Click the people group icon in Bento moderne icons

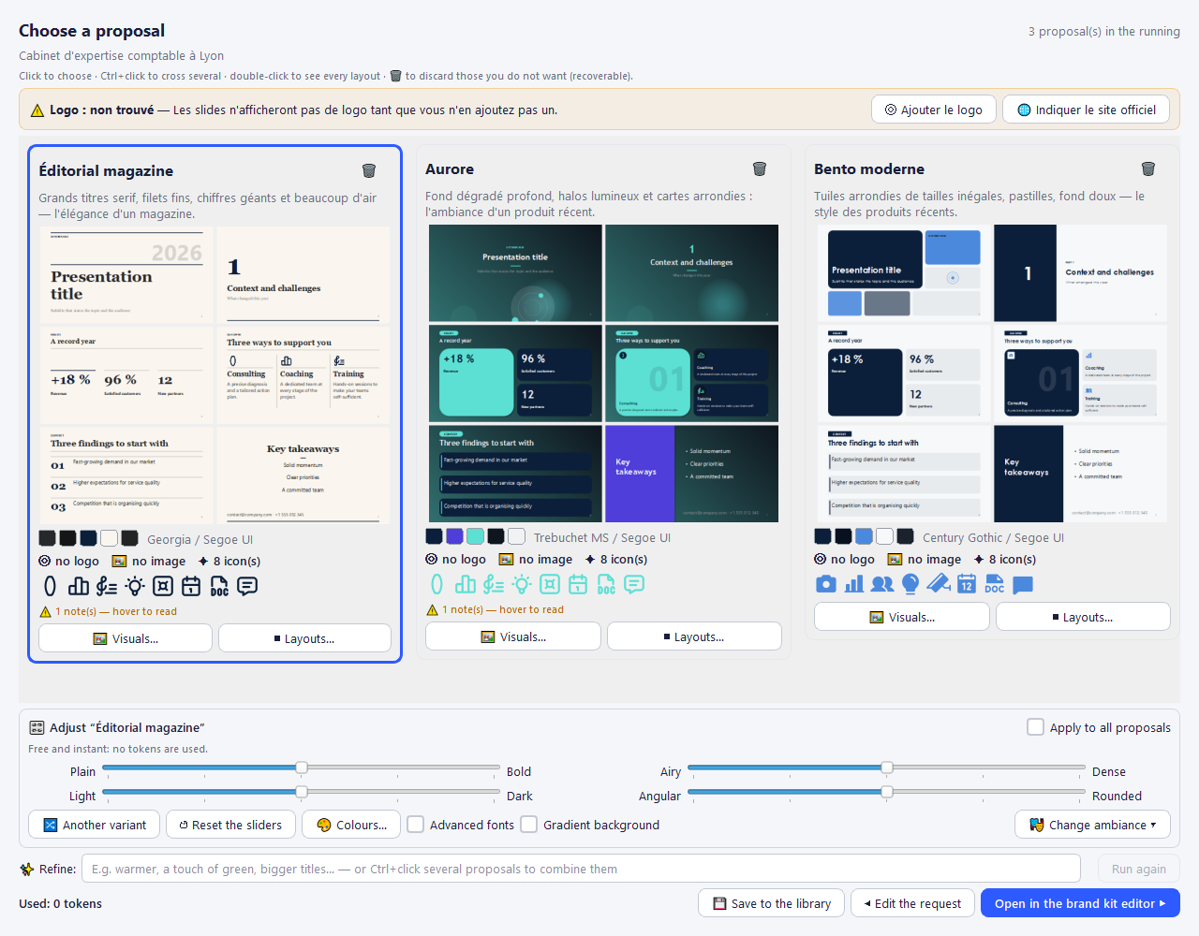pos(882,584)
